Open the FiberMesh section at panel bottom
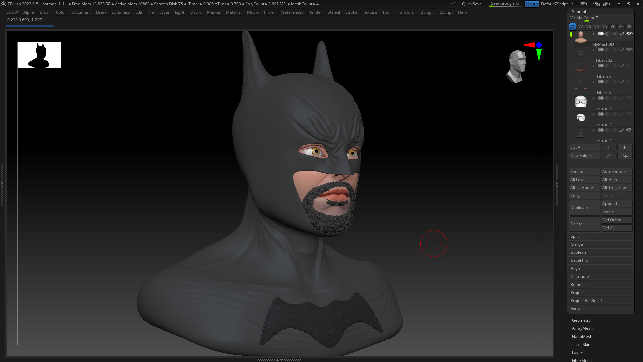Viewport: 643px width, 362px height. click(582, 360)
